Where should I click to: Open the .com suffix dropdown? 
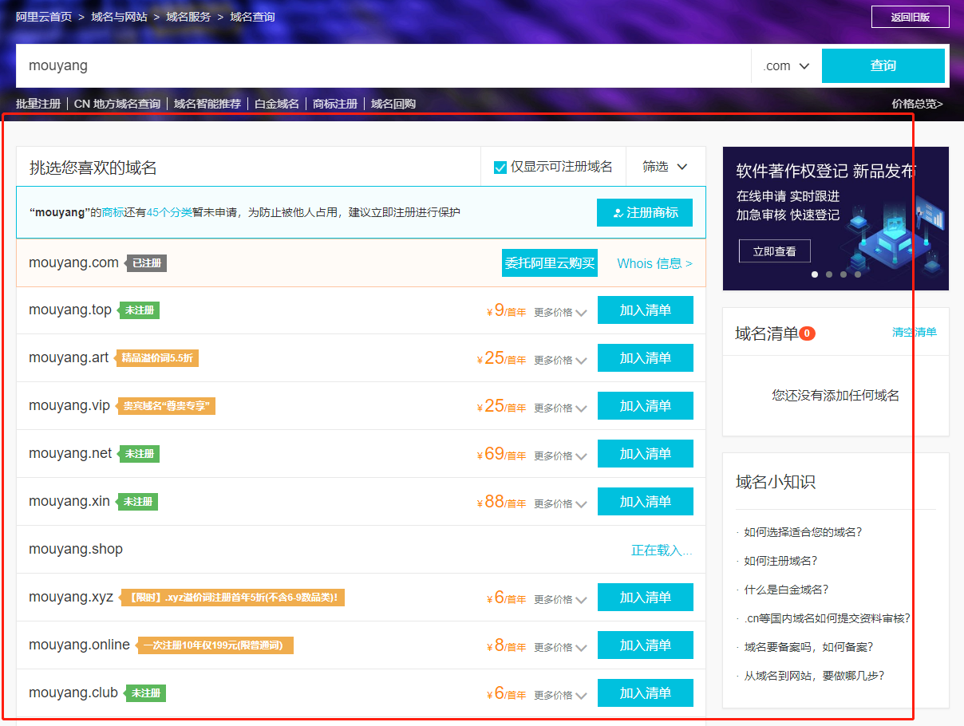pos(786,66)
